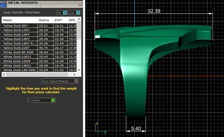Click the 16.08 DWT cell
Image resolution: width=224 pixels, height=137 pixels.
pyautogui.click(x=60, y=61)
